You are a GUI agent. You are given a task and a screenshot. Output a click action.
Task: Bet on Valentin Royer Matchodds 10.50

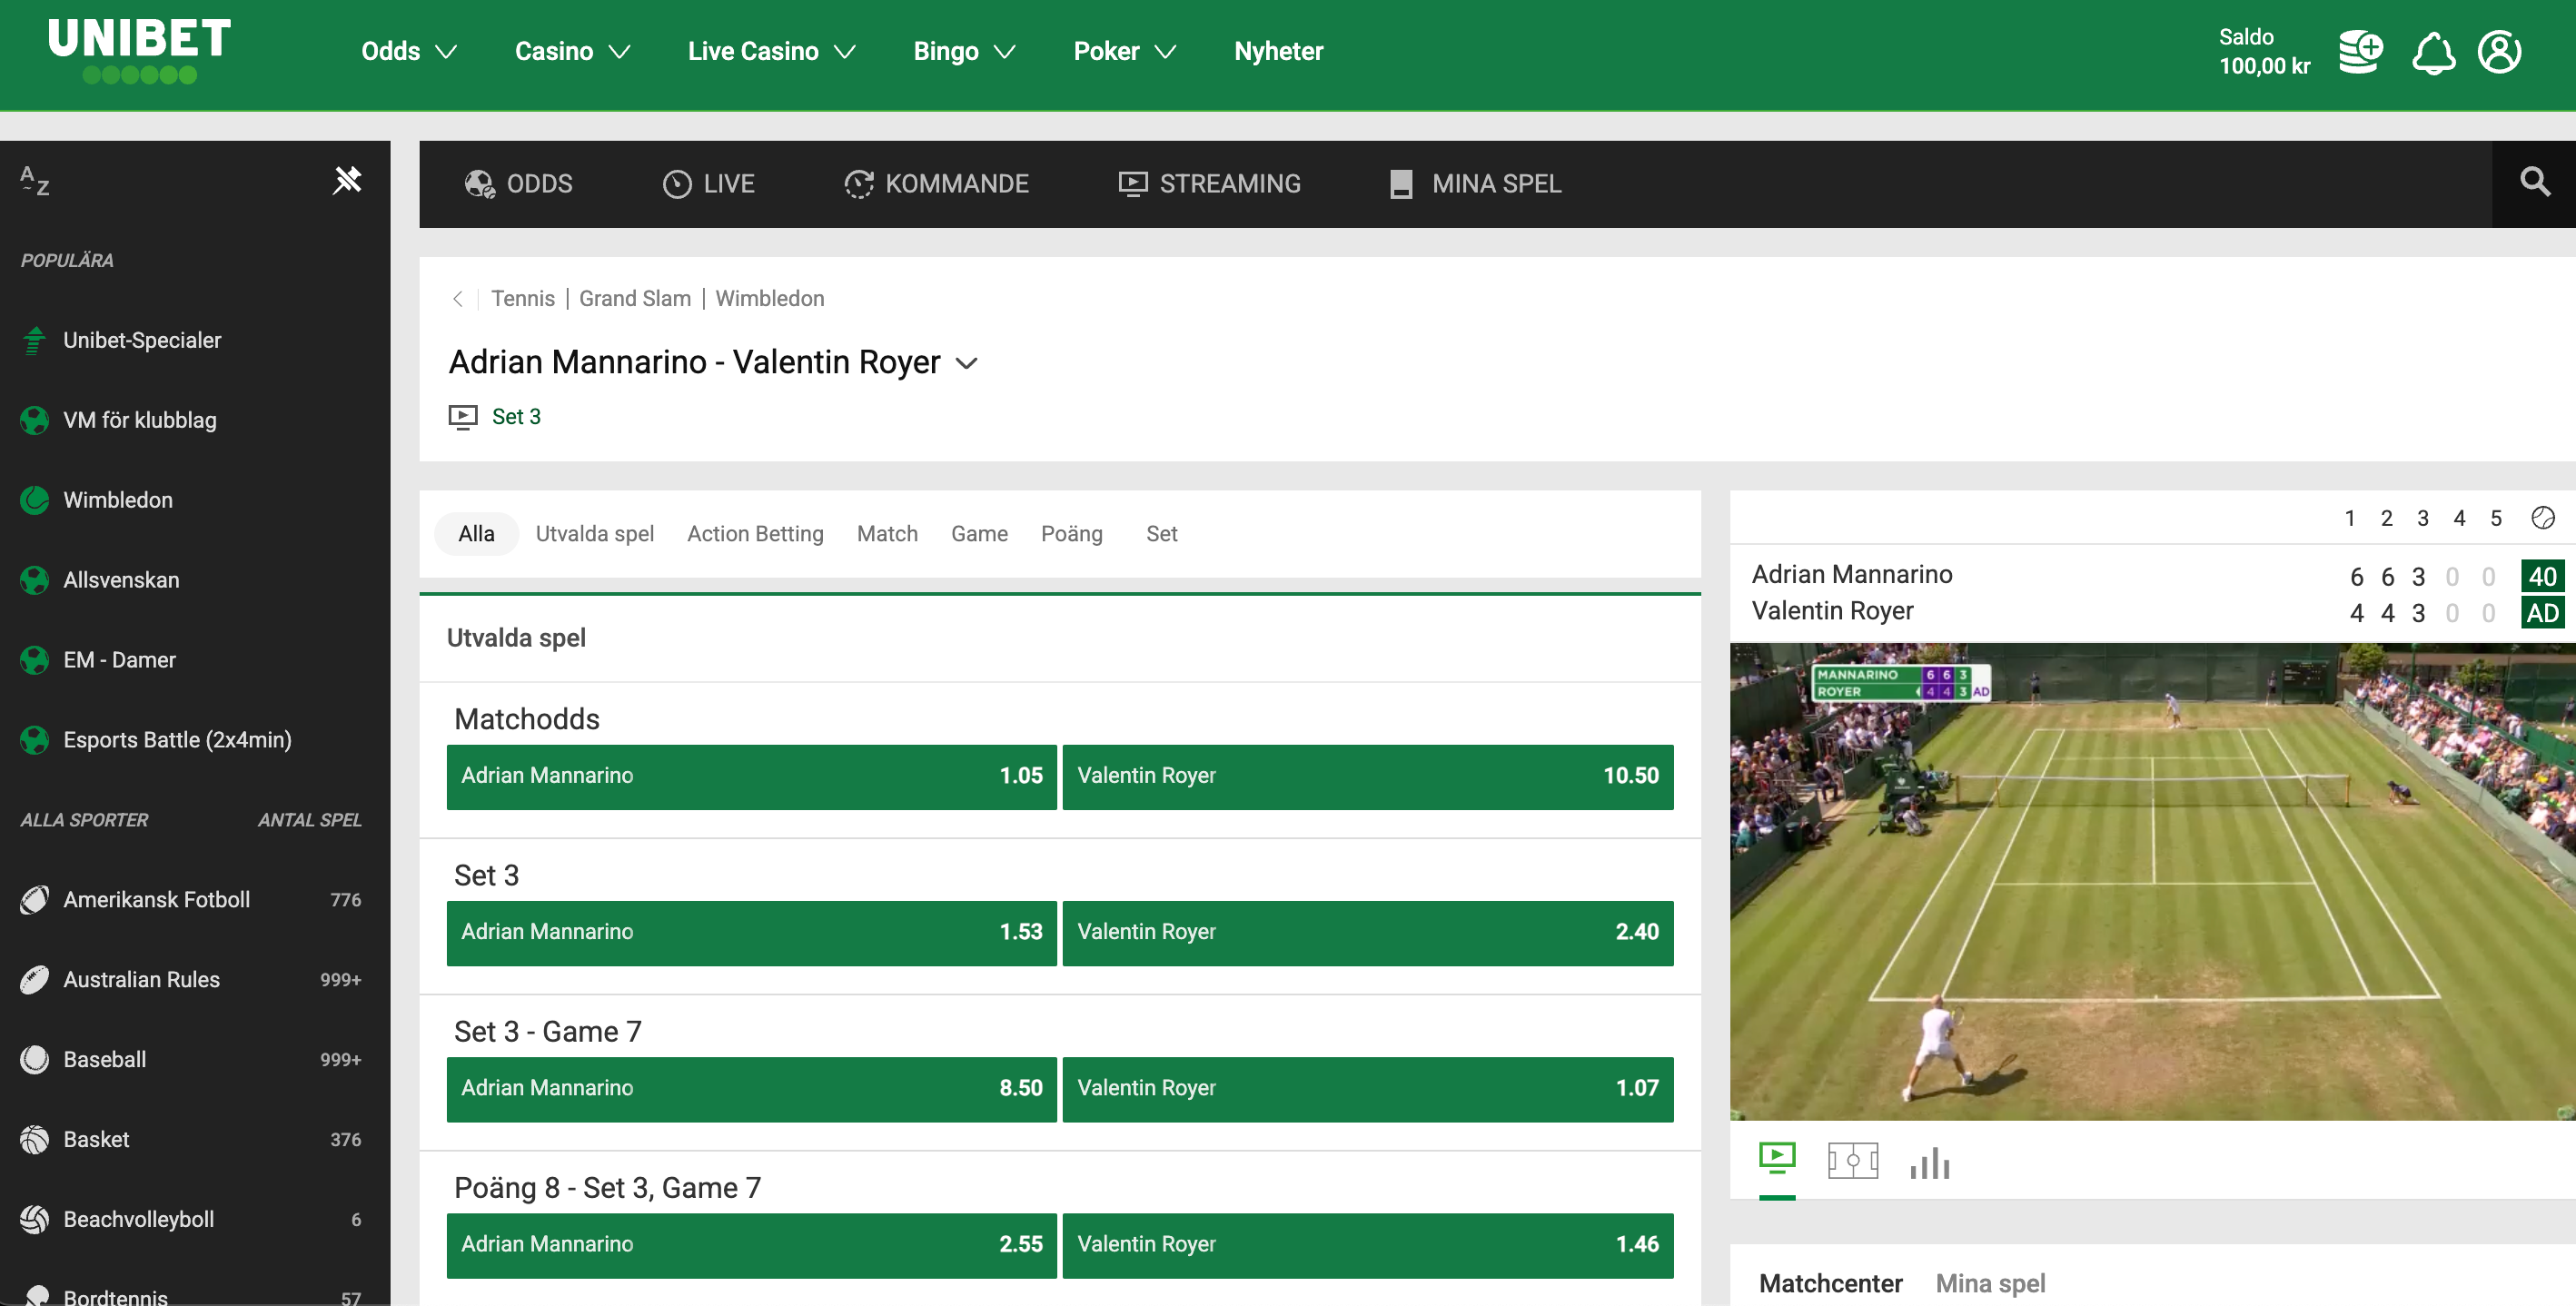(x=1367, y=777)
